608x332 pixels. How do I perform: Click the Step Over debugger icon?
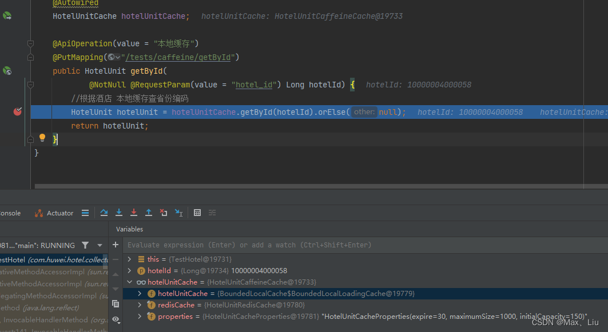(x=104, y=213)
